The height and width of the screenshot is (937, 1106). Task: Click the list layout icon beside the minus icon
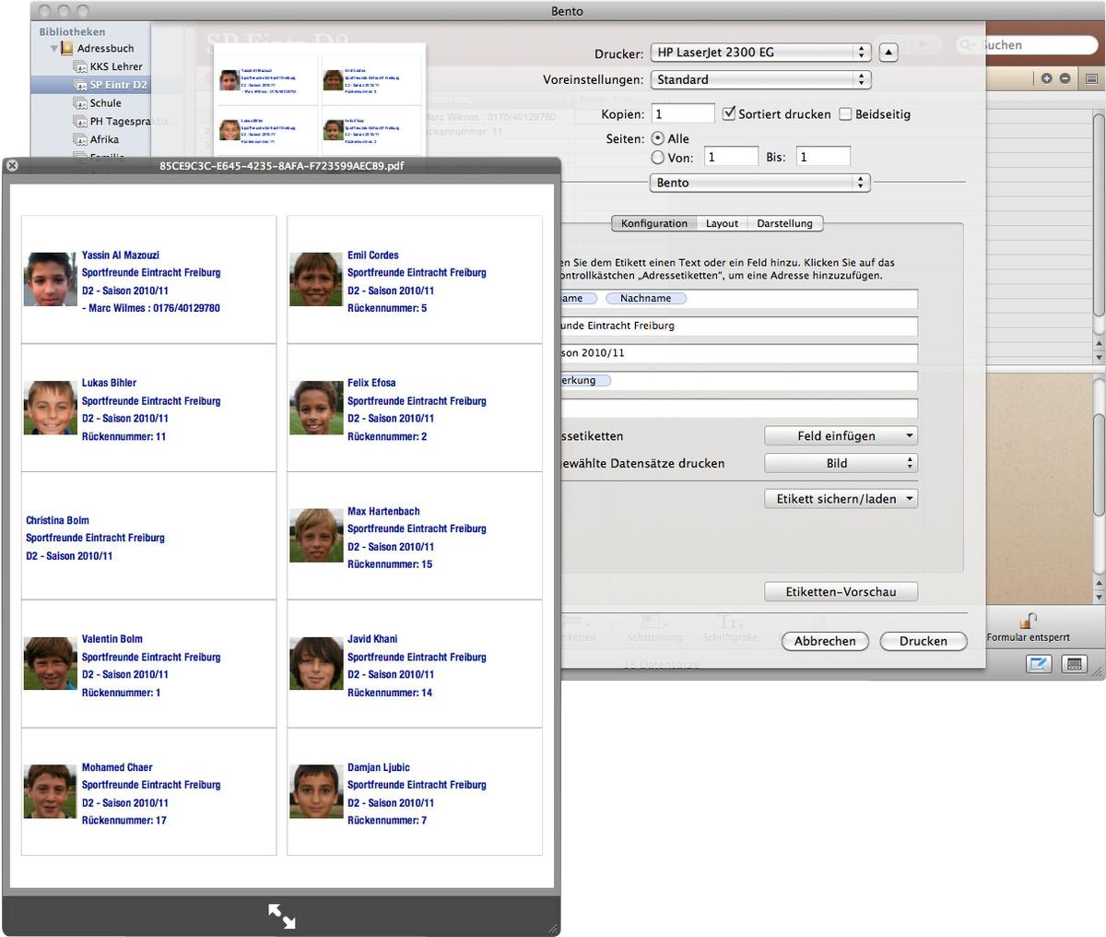[x=1091, y=78]
